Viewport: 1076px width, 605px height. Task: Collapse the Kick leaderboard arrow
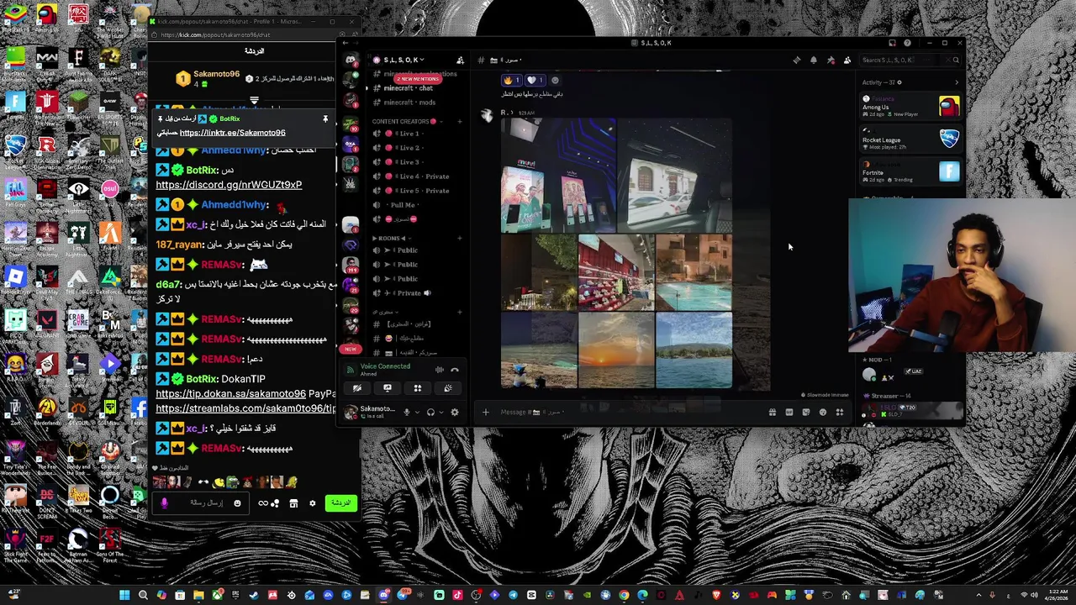[254, 100]
